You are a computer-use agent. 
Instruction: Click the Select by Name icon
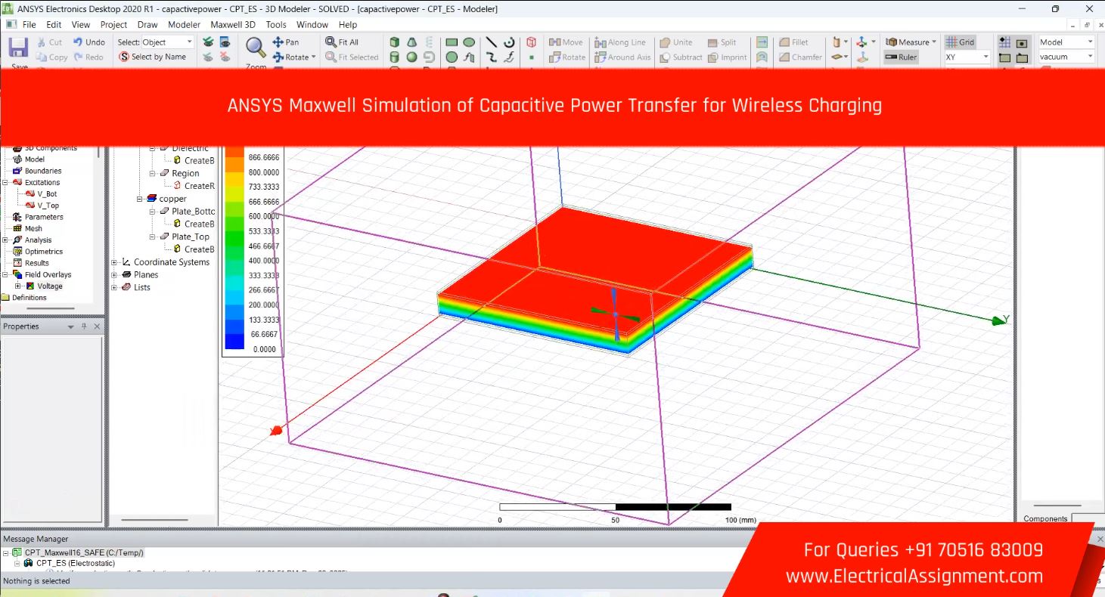click(x=152, y=57)
